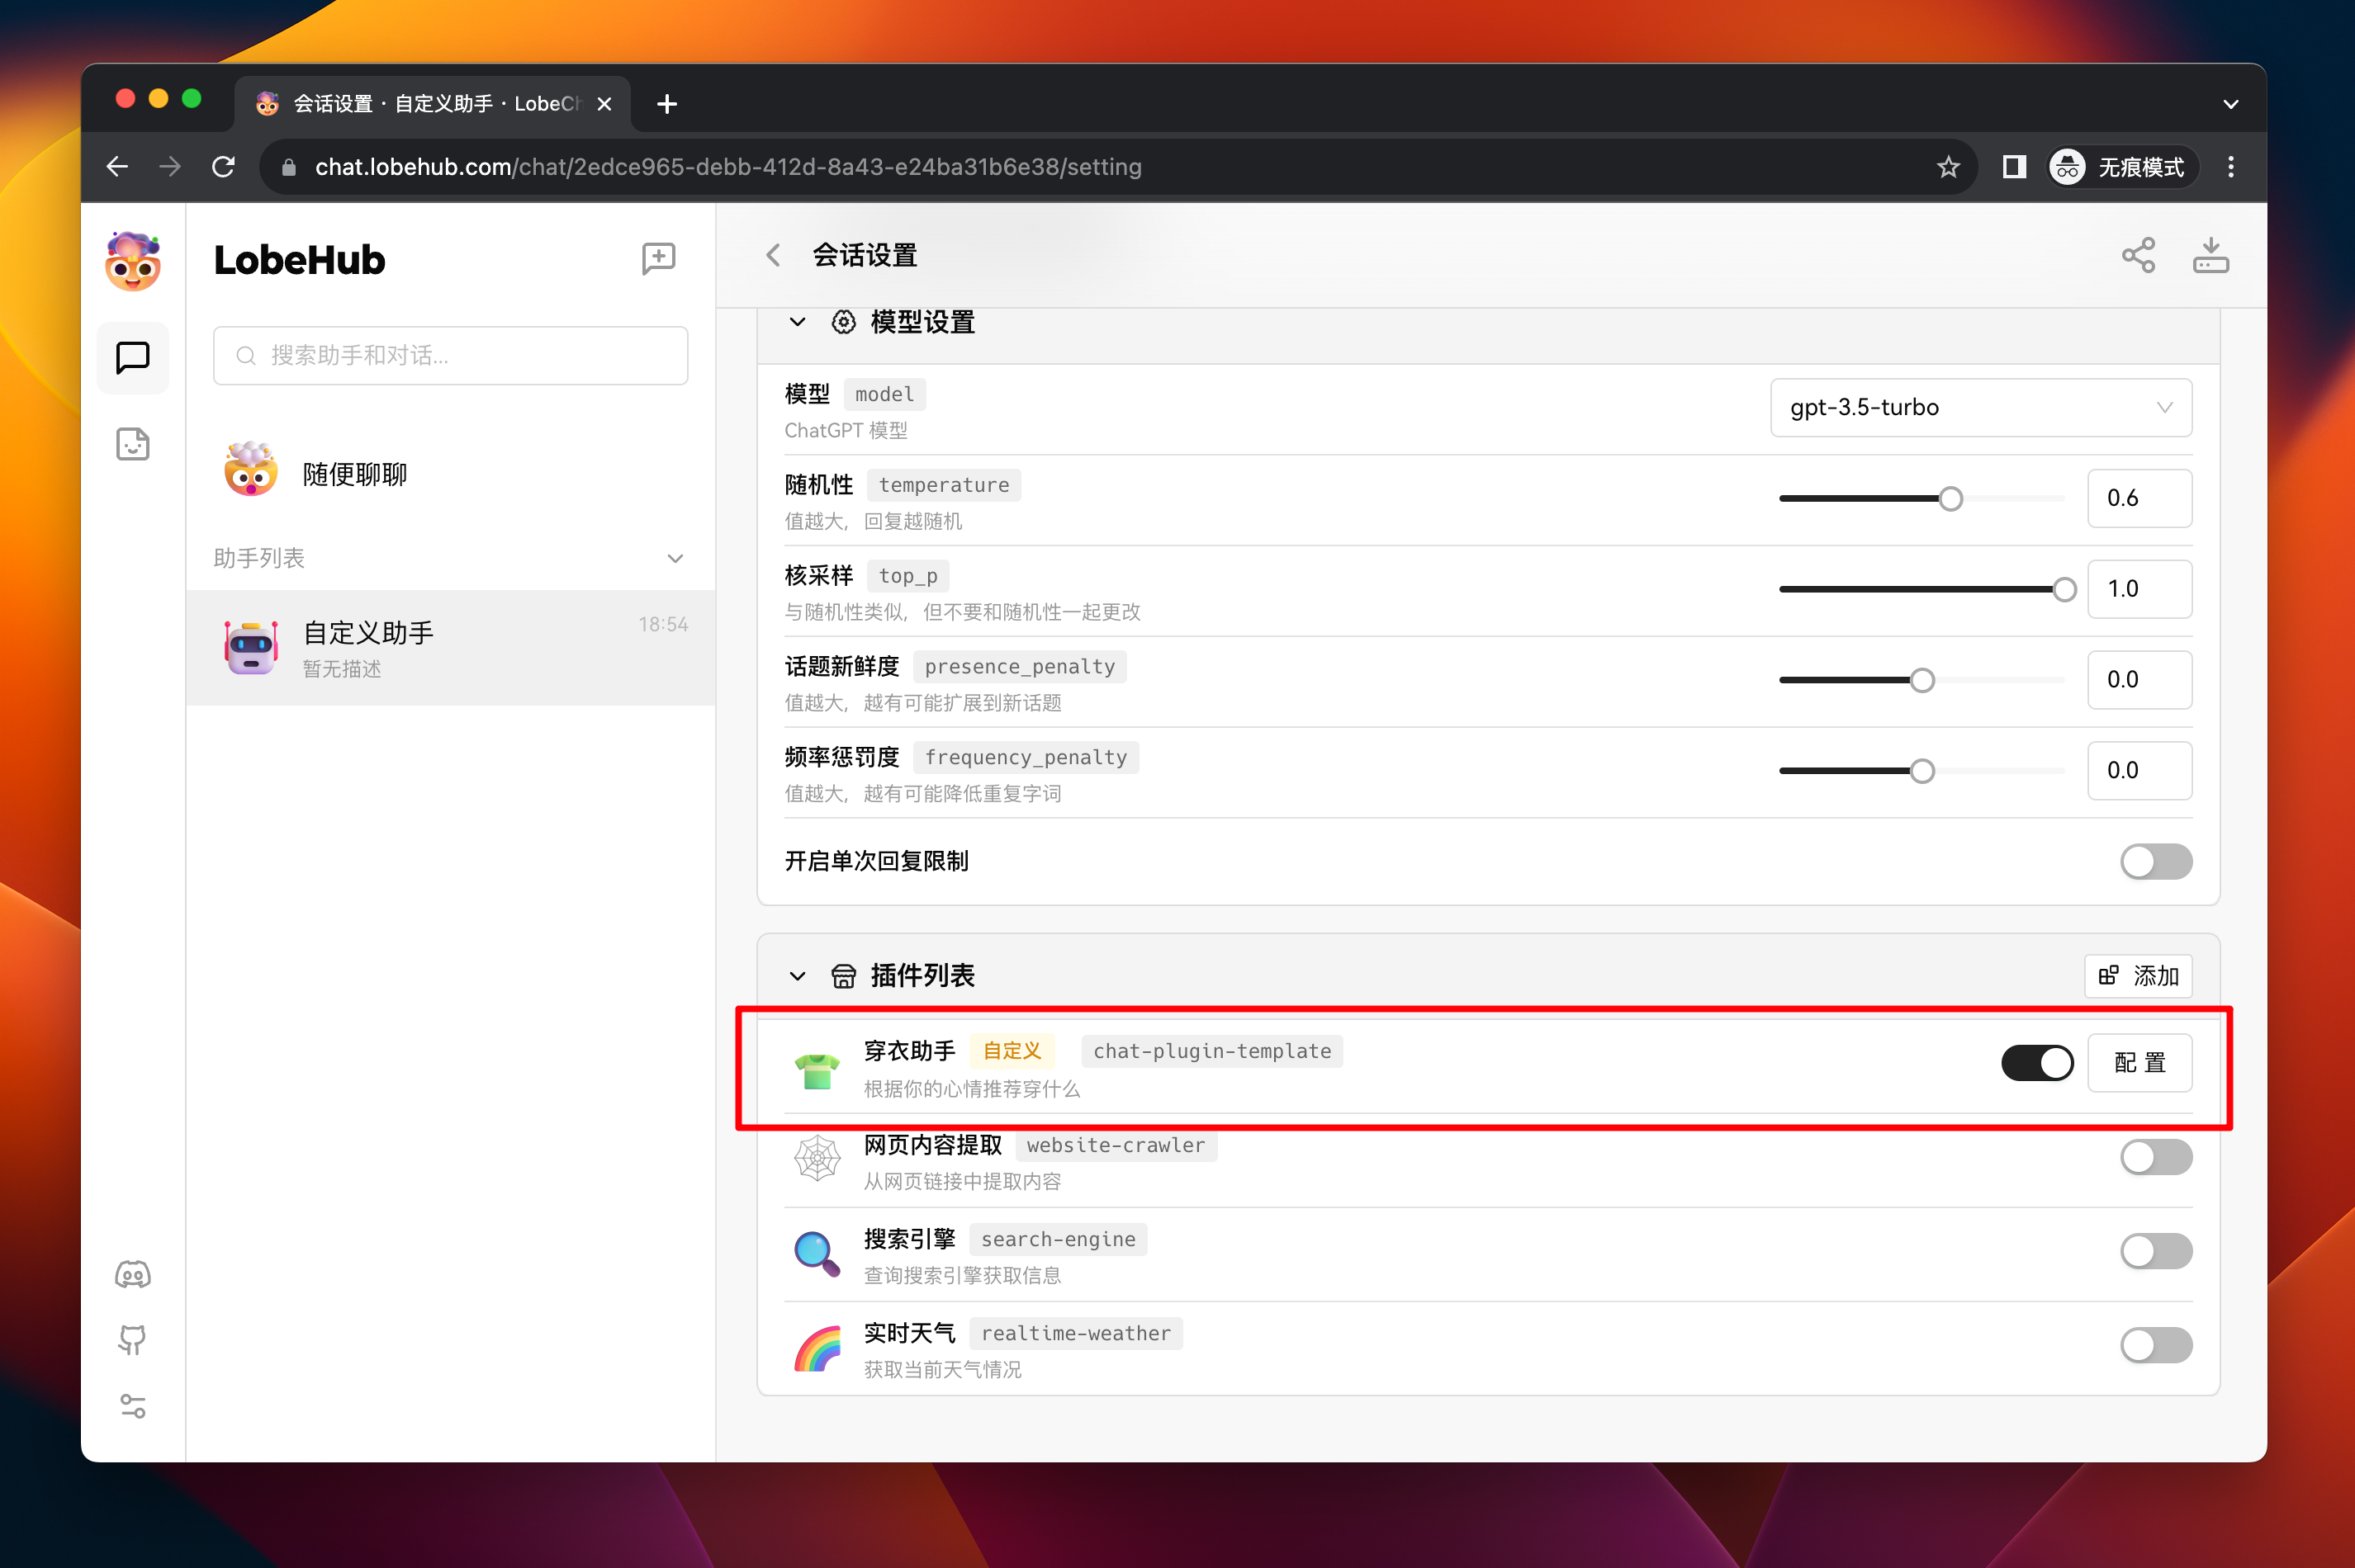
Task: Enable the 实时天气 plugin switch
Action: pos(2155,1345)
